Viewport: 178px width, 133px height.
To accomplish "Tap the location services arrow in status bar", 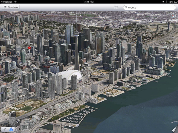I will tap(163, 2).
